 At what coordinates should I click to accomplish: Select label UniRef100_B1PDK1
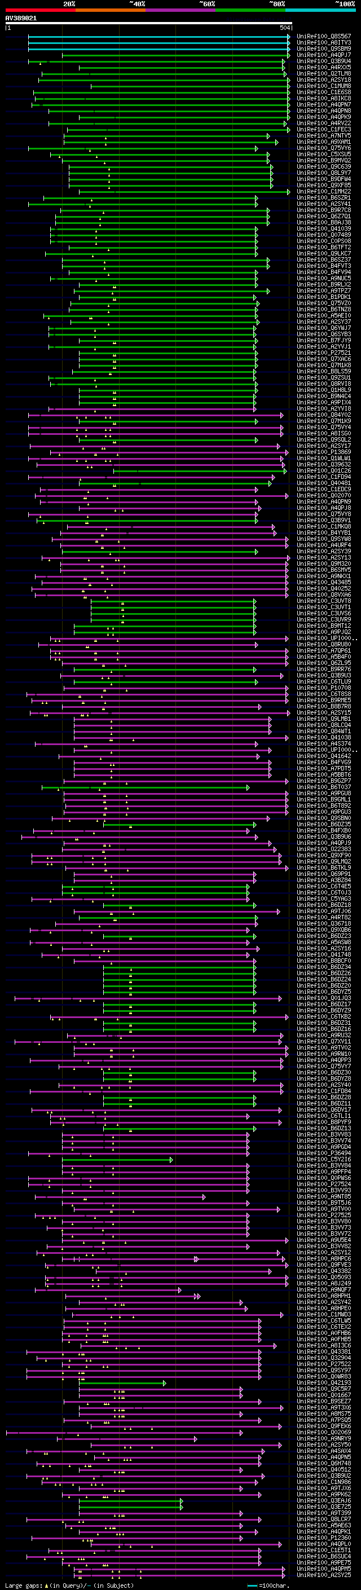coord(324,297)
